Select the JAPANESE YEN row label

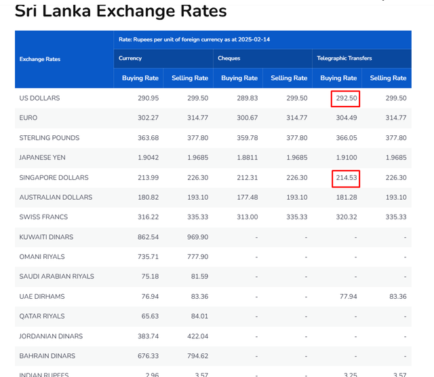42,158
